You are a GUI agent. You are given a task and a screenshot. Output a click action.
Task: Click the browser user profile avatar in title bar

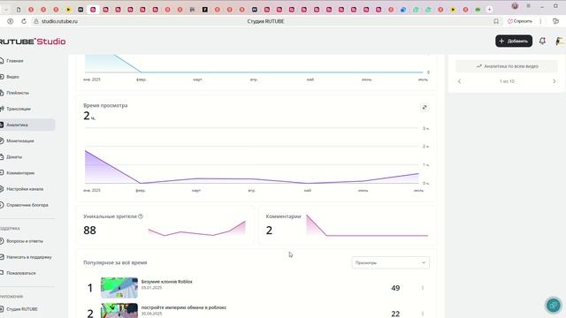515,6
